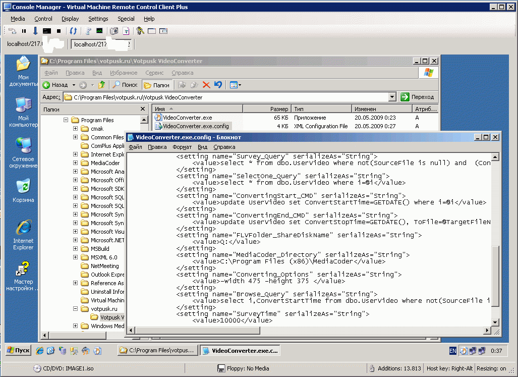Select the Сетевое окружение desktop icon

(x=23, y=153)
